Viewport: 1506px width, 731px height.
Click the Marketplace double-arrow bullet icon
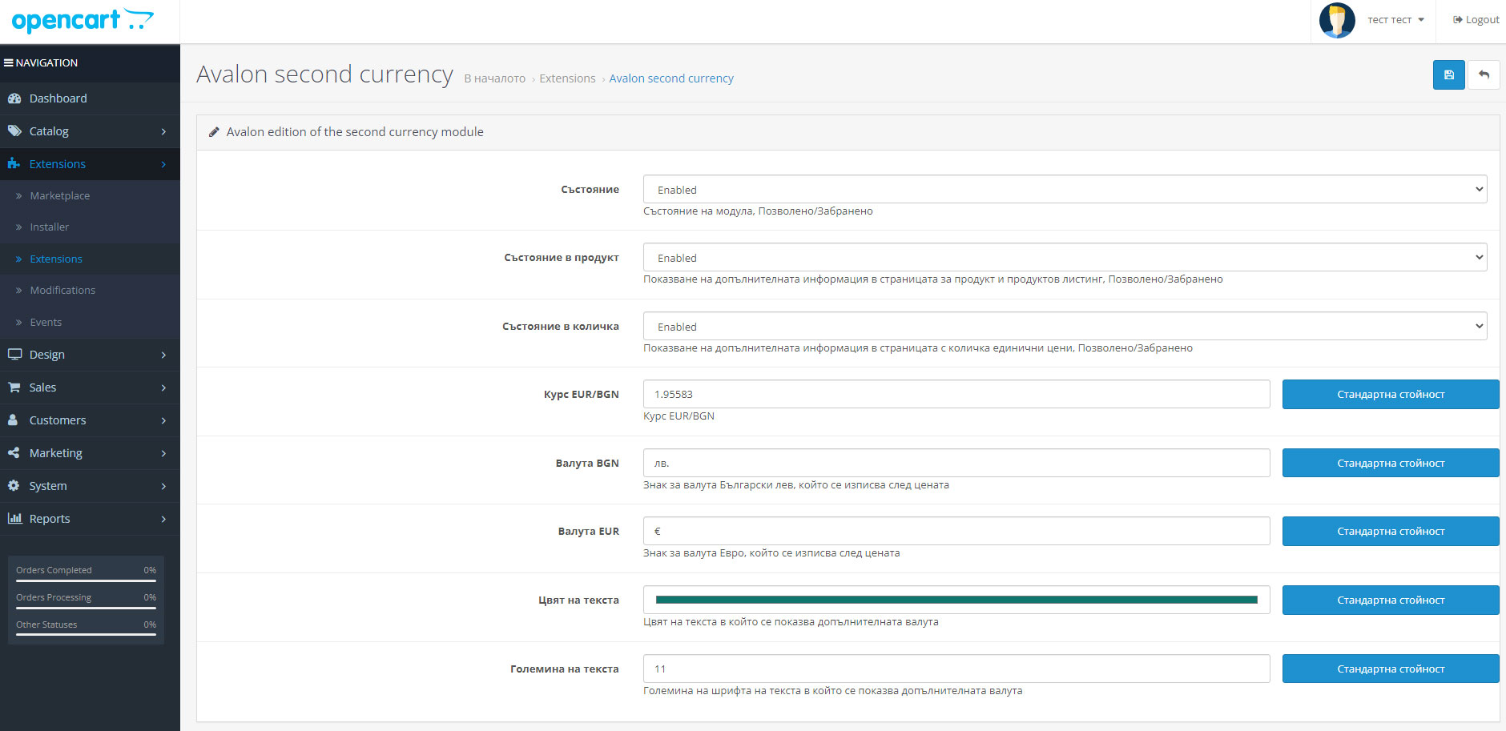(x=18, y=196)
